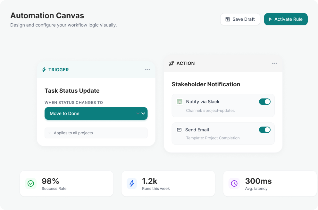The height and width of the screenshot is (210, 318).
Task: Click Template: Project Completion text
Action: [213, 138]
